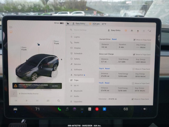
Task: Open Easy Entry profile in status bar
Action: pyautogui.click(x=79, y=24)
